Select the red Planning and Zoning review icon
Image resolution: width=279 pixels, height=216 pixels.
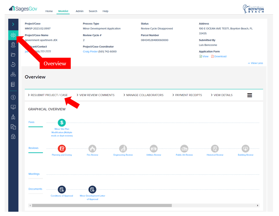(62, 148)
